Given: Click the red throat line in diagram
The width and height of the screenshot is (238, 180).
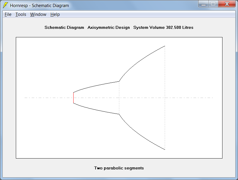Looking at the screenshot, I should click(74, 98).
